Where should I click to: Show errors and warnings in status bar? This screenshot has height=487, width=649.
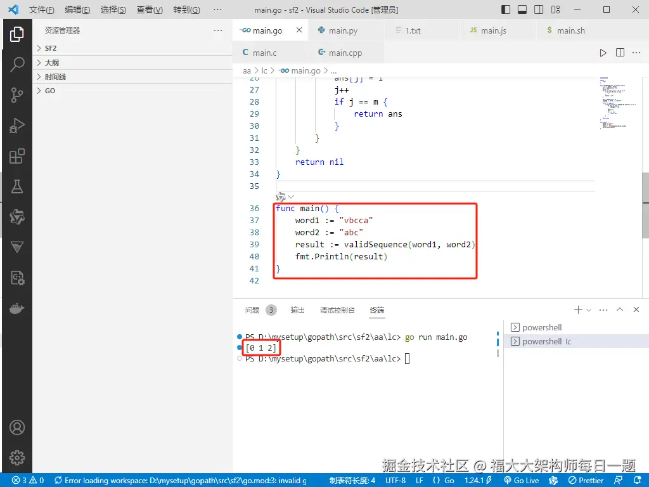[28, 481]
